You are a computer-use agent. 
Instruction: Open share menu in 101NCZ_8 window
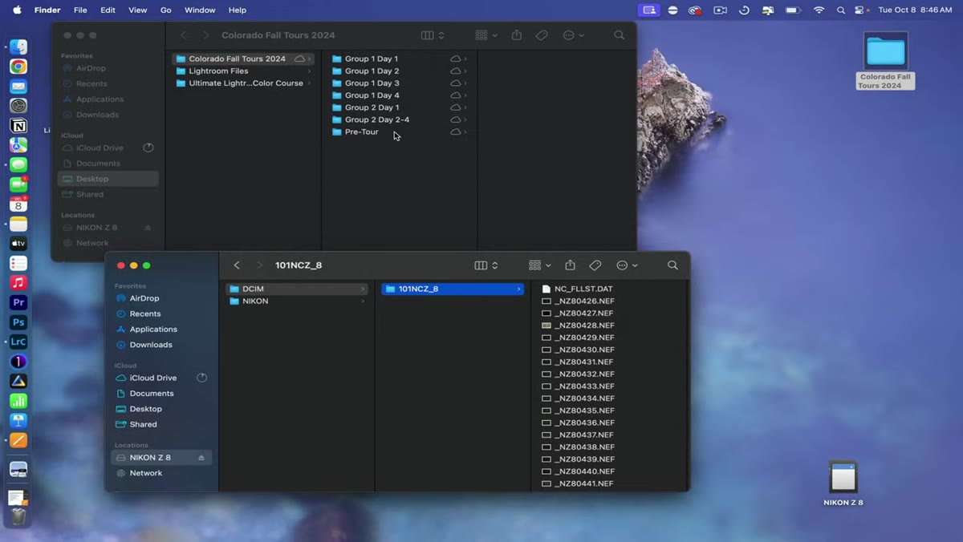pyautogui.click(x=570, y=265)
